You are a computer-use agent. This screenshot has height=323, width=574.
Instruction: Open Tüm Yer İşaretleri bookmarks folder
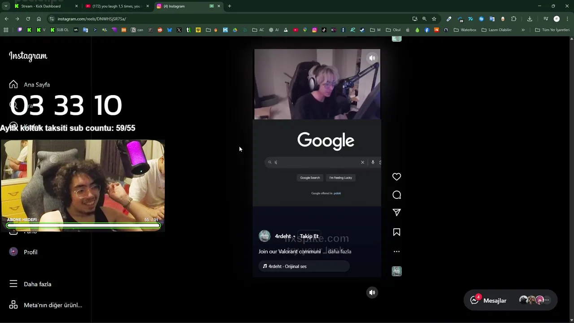click(552, 30)
